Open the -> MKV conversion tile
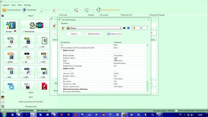The height and width of the screenshot is (117, 208). click(11, 72)
